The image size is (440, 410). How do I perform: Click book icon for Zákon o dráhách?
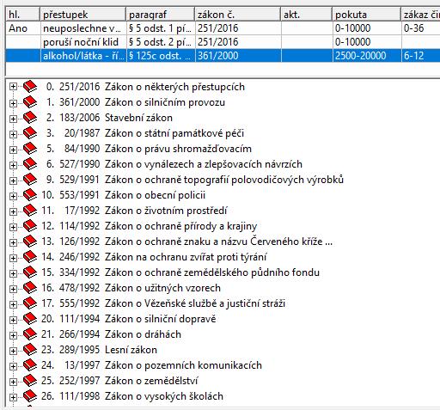point(30,334)
